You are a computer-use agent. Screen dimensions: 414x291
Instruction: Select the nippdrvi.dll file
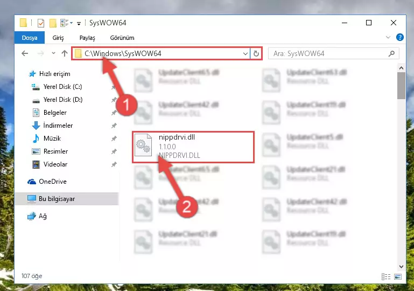(193, 147)
